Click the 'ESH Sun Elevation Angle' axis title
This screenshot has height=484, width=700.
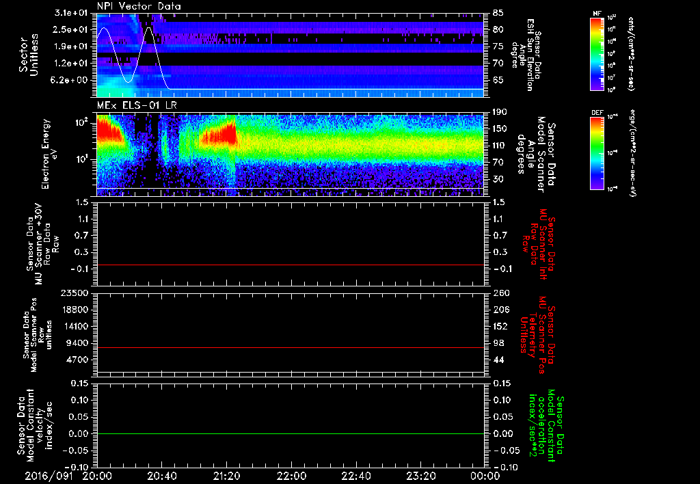coord(526,55)
